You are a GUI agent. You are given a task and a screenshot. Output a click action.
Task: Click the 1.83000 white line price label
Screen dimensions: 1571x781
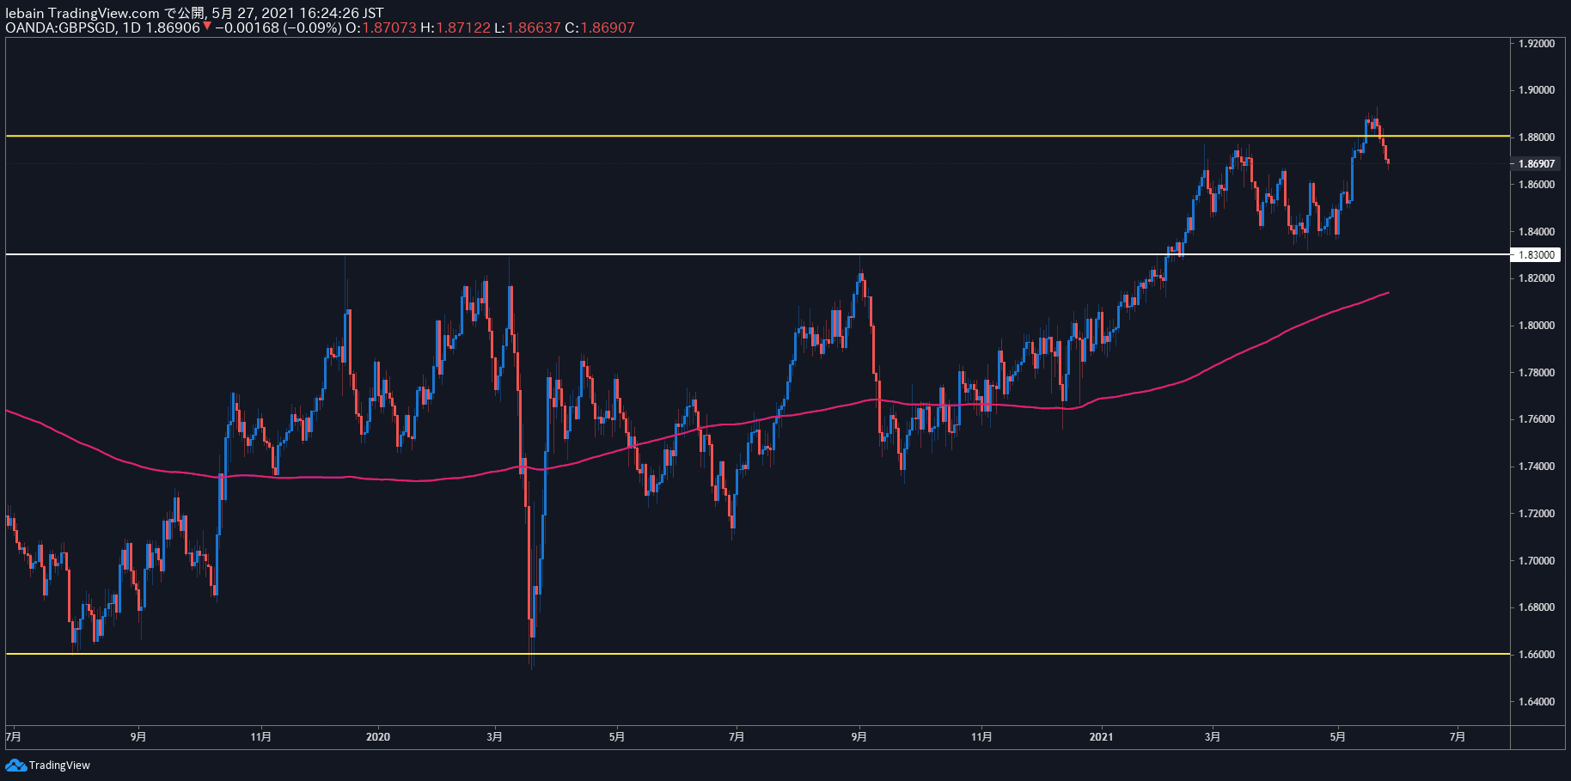[x=1536, y=255]
